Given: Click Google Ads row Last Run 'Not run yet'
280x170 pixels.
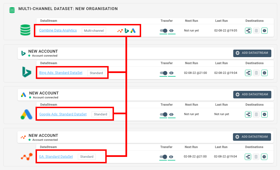Looking at the screenshot, I should pos(221,114).
